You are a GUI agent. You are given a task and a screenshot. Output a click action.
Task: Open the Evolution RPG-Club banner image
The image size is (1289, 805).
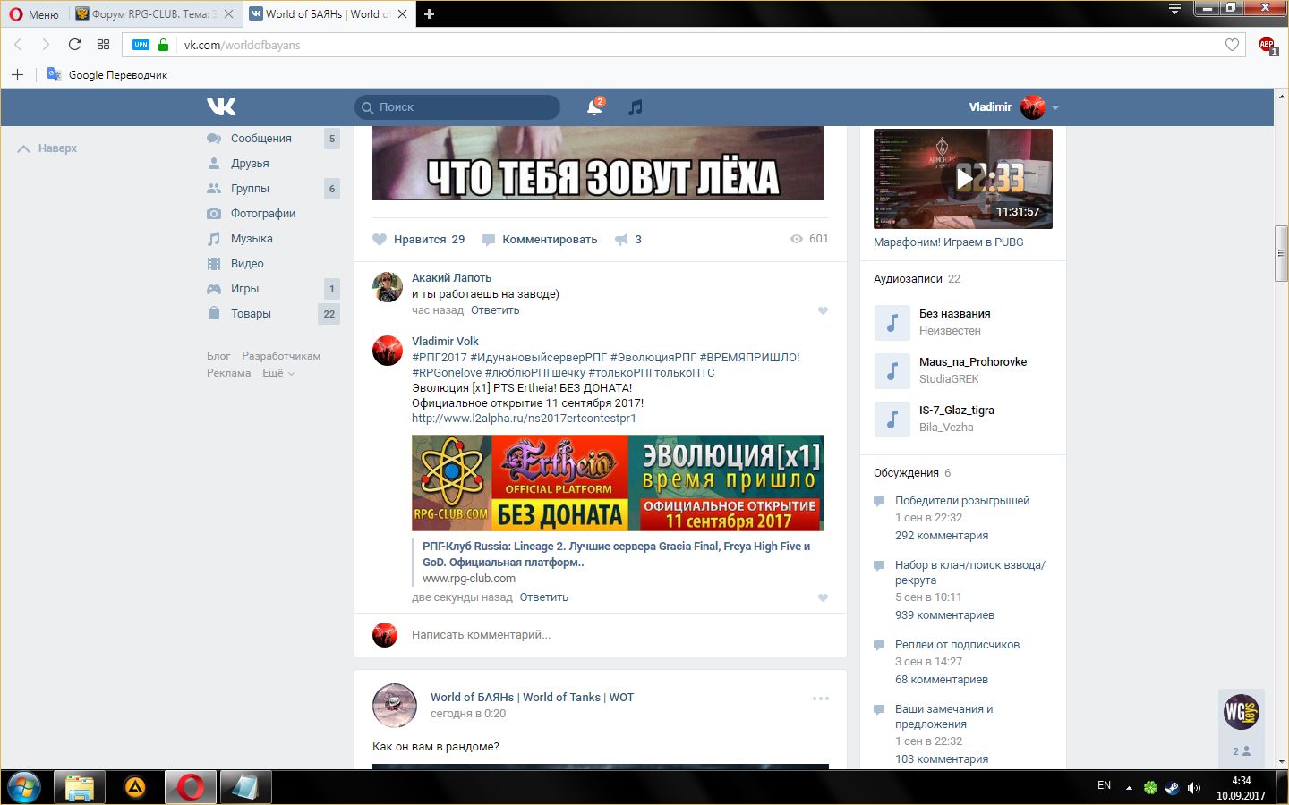coord(618,483)
